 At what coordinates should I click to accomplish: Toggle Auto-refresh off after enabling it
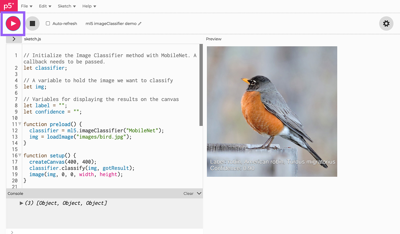point(48,24)
